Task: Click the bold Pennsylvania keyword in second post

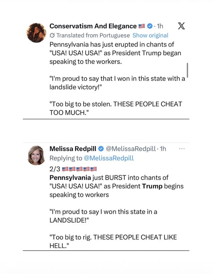Action: pos(70,178)
